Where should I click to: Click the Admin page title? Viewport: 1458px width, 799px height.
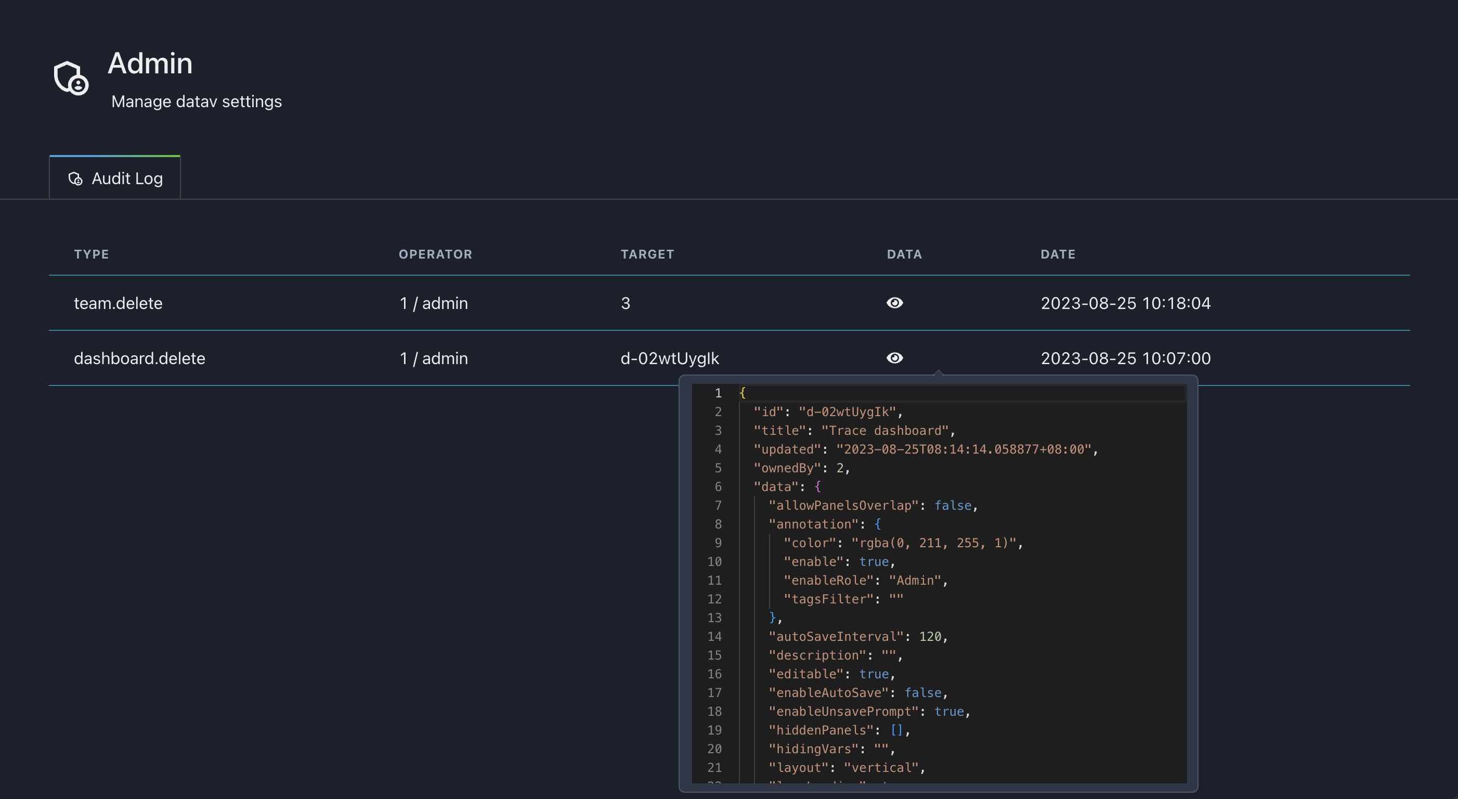click(x=150, y=63)
